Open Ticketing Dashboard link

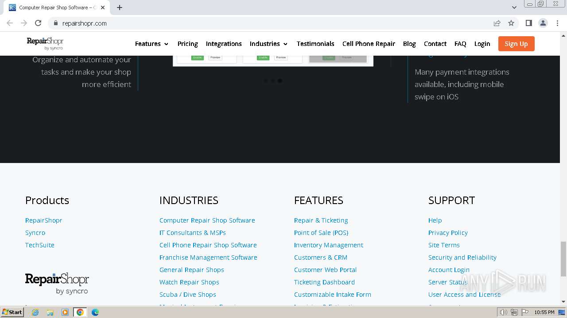coord(324,282)
